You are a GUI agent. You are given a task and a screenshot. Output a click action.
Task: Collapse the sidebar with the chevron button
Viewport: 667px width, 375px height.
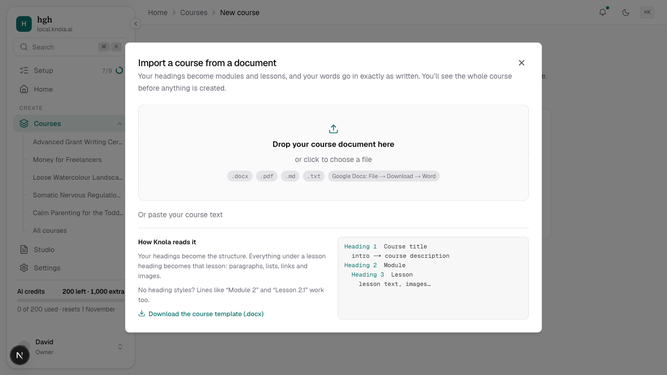(135, 23)
